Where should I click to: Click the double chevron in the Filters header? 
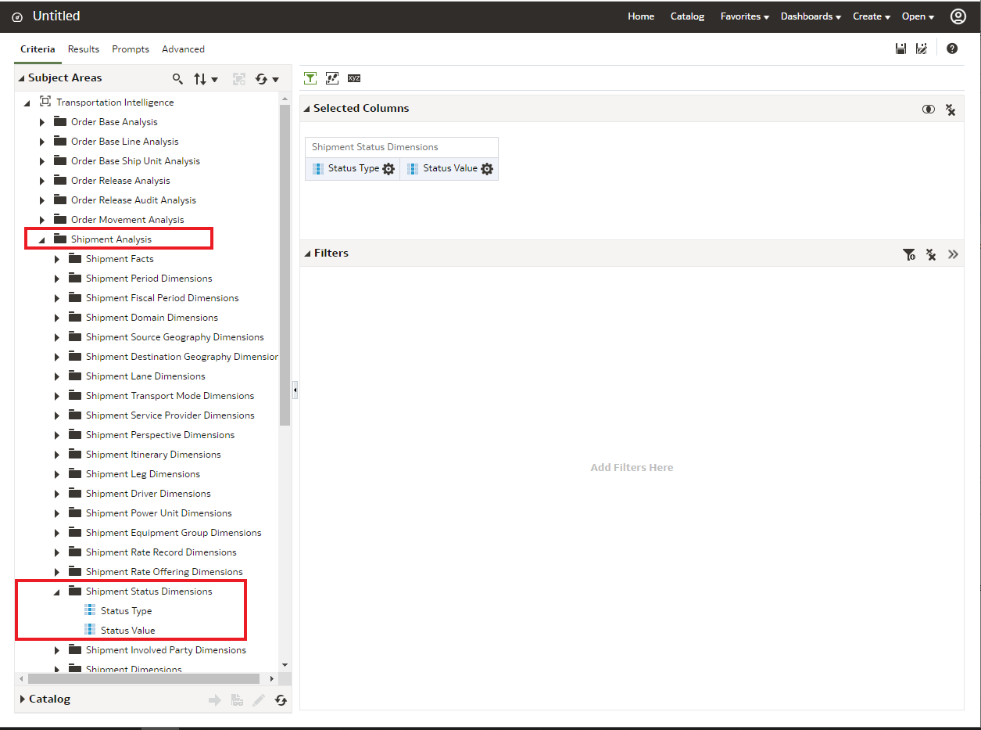(x=953, y=254)
